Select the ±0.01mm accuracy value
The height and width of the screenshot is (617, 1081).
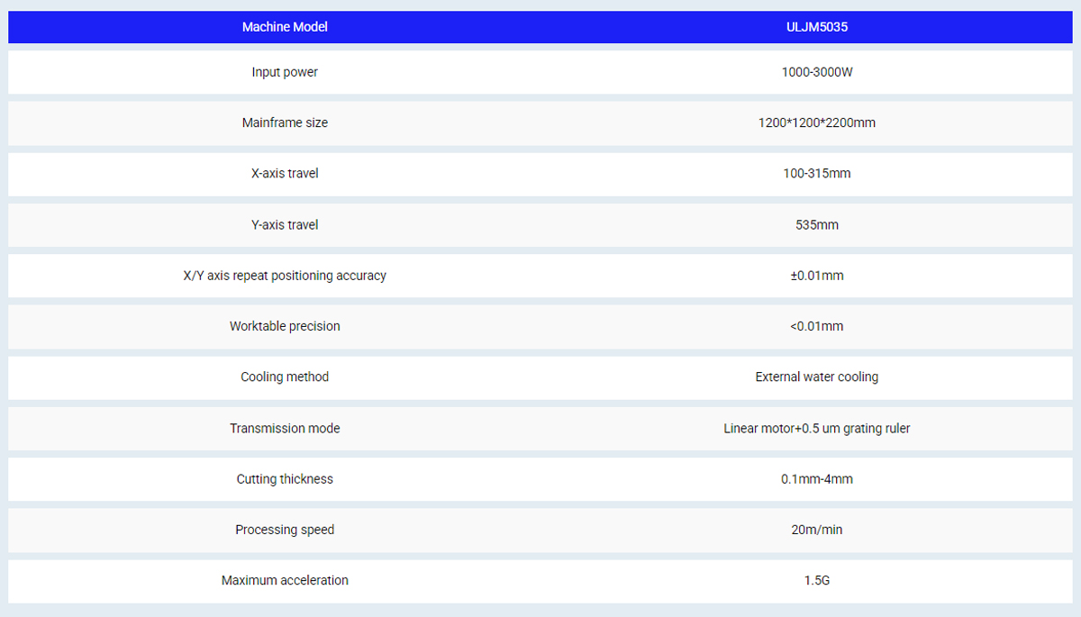tap(816, 276)
